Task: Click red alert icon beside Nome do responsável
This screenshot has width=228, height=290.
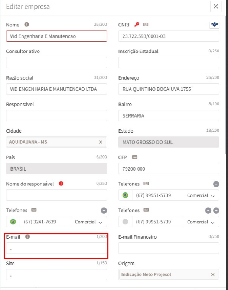Action: 61,184
